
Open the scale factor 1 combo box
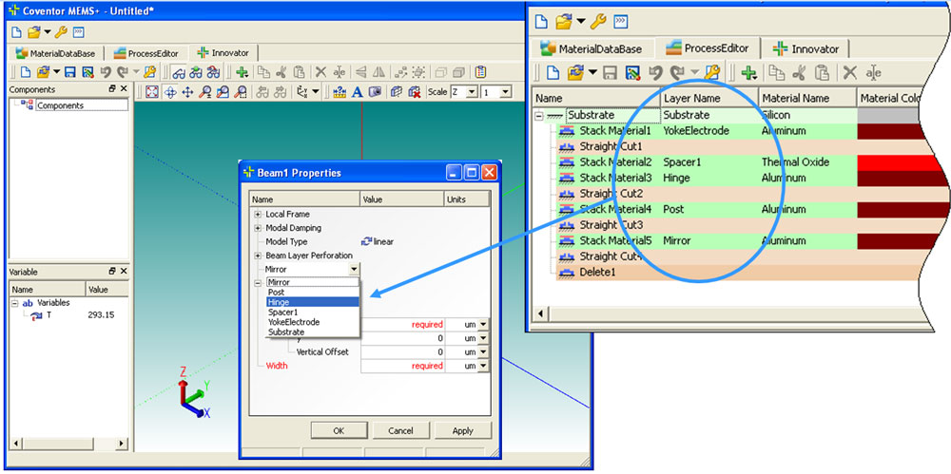pos(496,92)
